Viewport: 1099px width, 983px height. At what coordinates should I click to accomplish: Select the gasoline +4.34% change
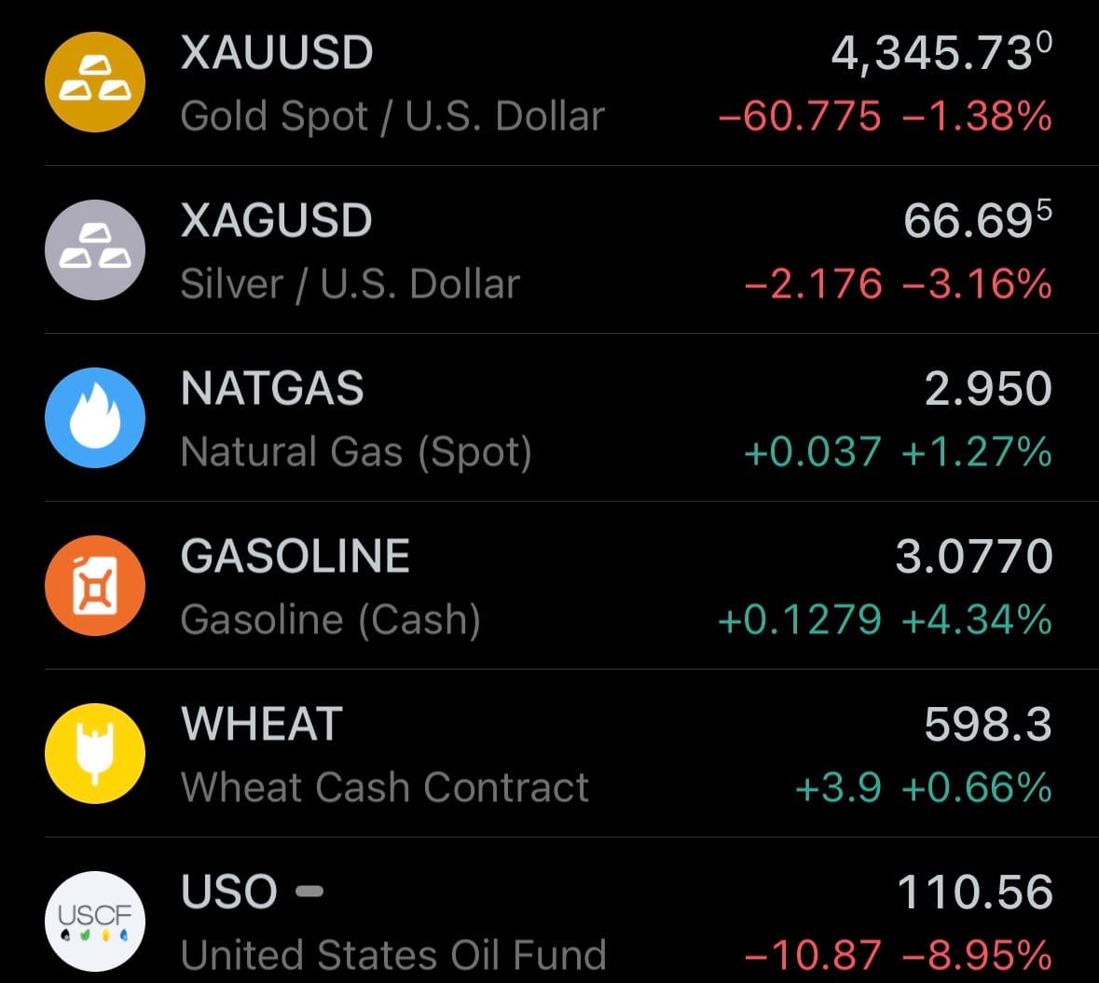pyautogui.click(x=977, y=620)
